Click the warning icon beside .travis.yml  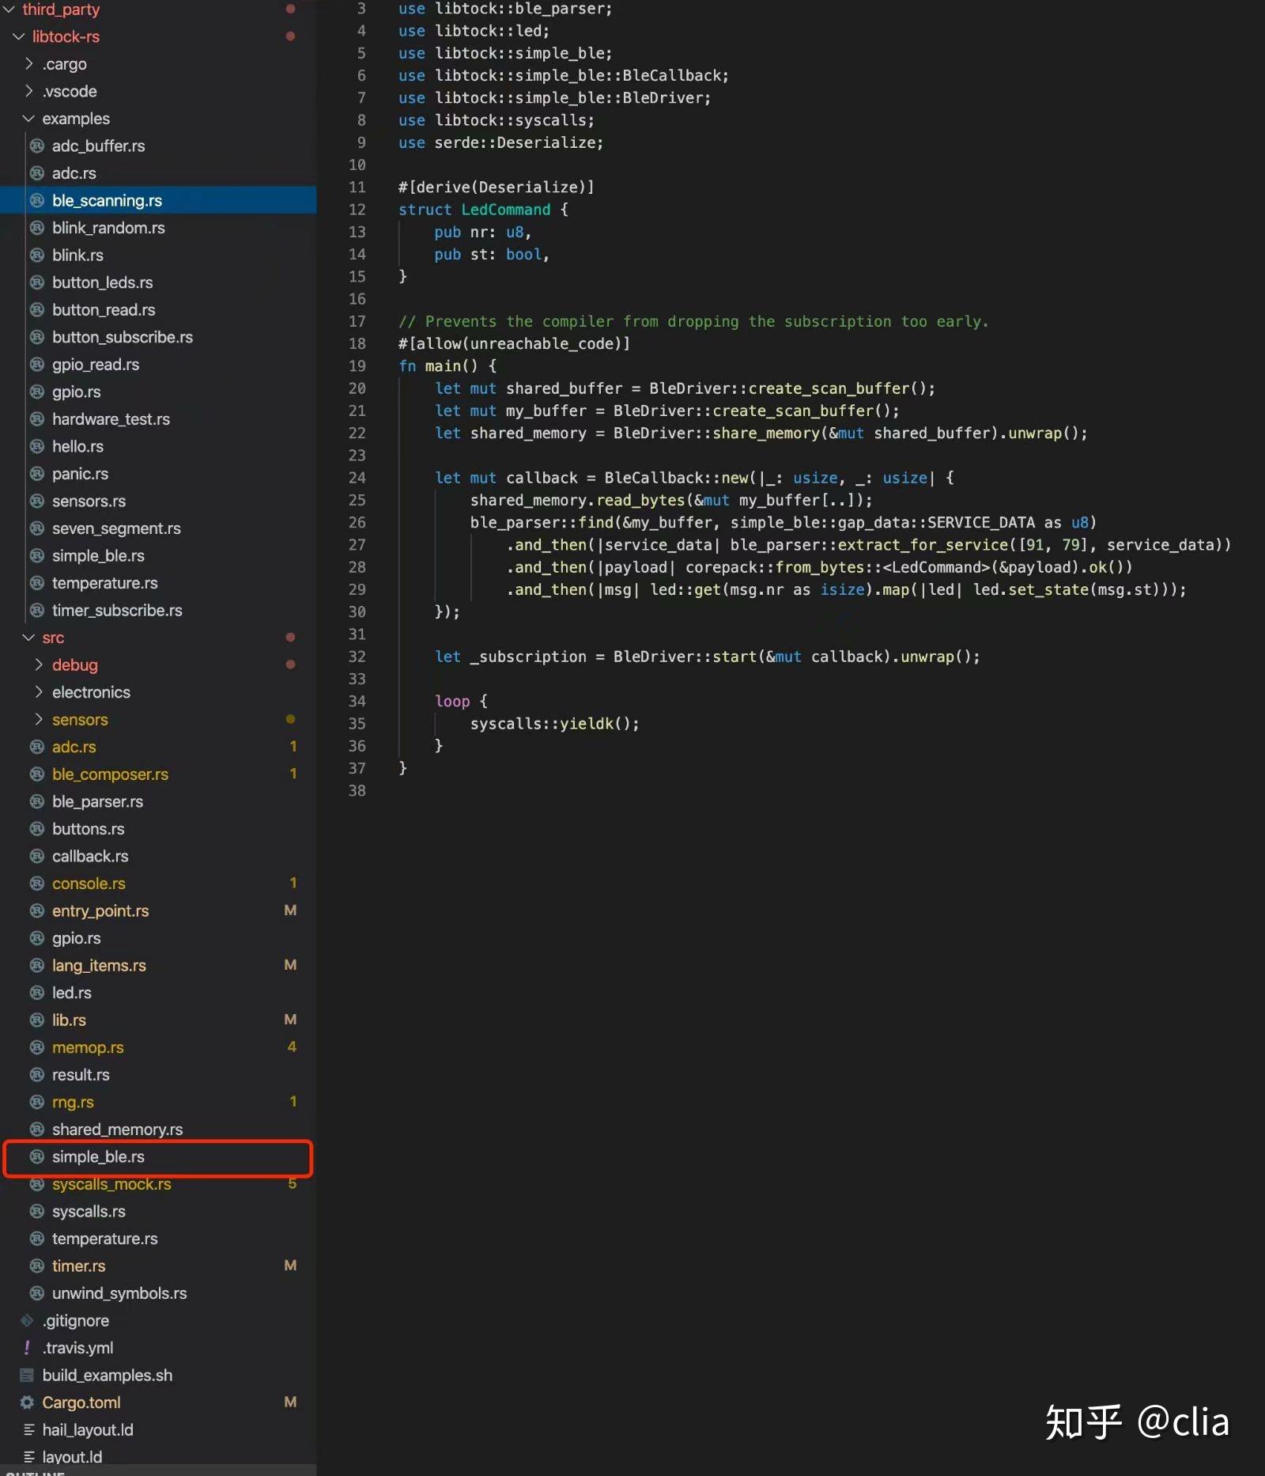click(26, 1347)
